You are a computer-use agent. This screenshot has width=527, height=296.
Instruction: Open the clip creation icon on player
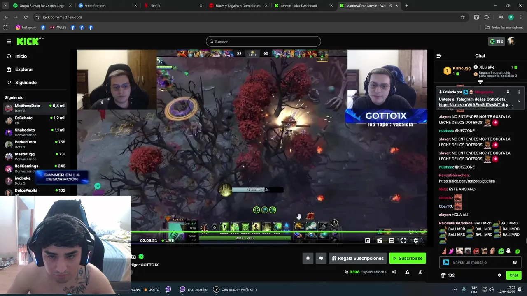point(379,241)
